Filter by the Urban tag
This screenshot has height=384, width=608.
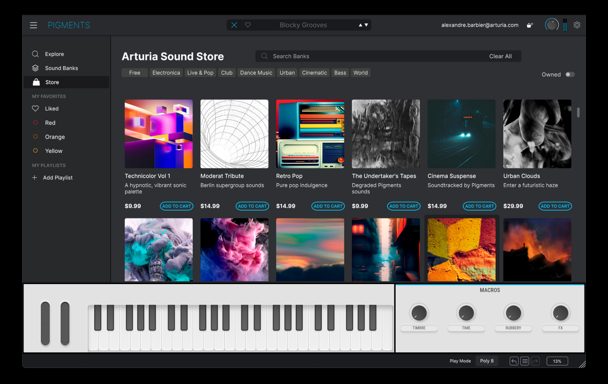pos(287,73)
